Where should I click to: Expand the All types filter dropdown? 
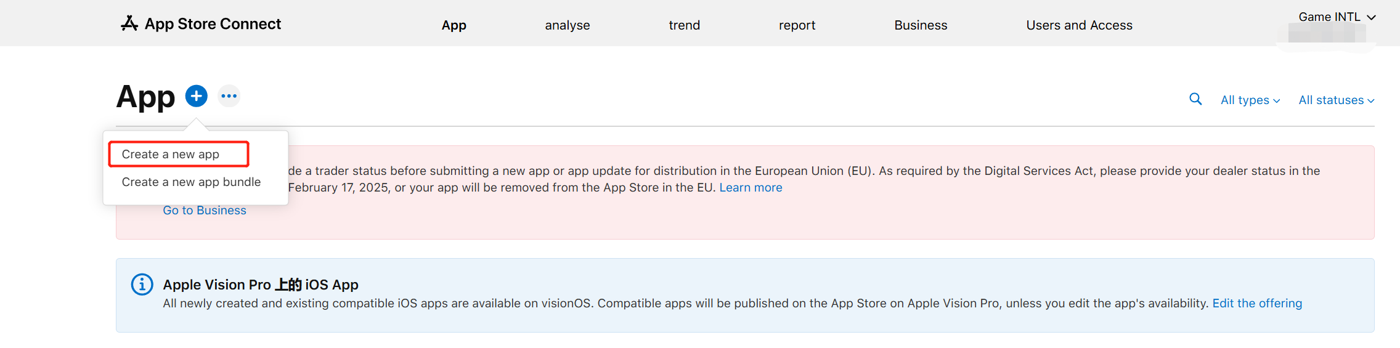pos(1250,100)
